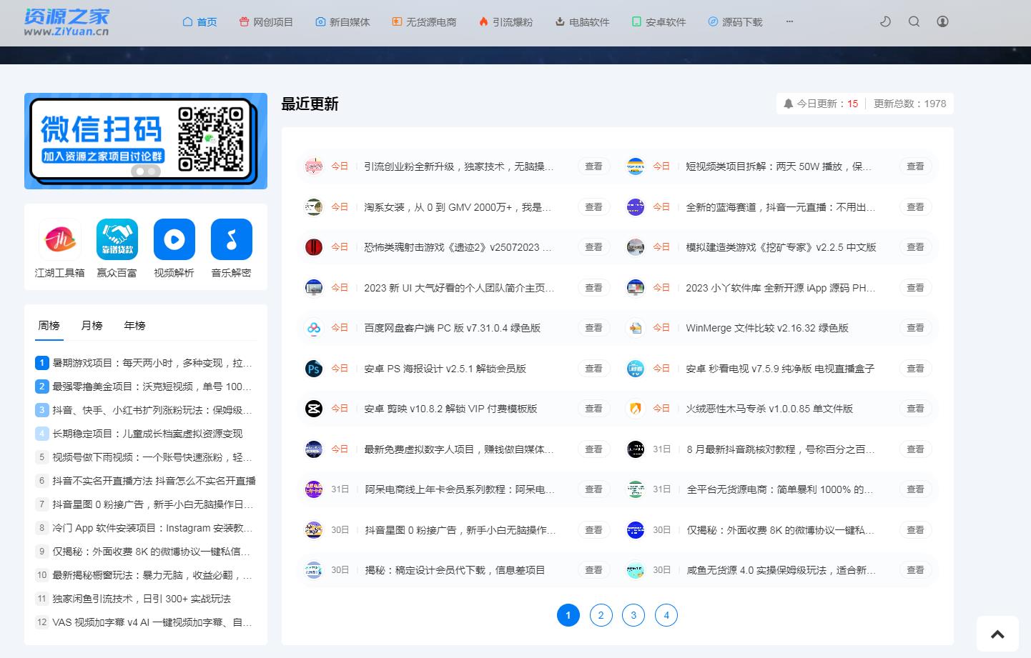Click 查看 for 安卓 剪映 v10.8.2
The height and width of the screenshot is (658, 1031).
593,409
